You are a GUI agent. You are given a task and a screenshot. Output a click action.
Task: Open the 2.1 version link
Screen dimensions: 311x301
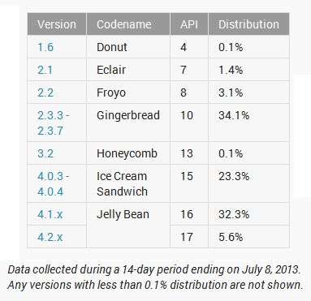click(45, 70)
